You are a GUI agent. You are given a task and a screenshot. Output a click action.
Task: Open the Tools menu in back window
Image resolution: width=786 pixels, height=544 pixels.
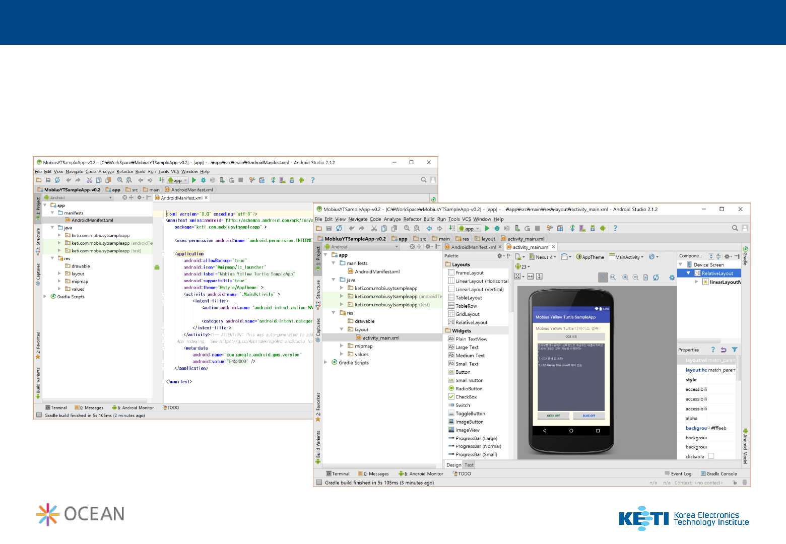(x=163, y=172)
